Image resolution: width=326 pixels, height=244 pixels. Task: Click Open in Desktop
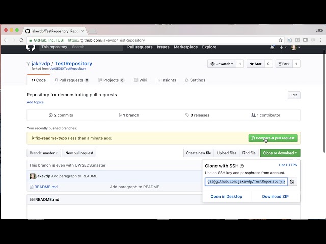pyautogui.click(x=226, y=197)
